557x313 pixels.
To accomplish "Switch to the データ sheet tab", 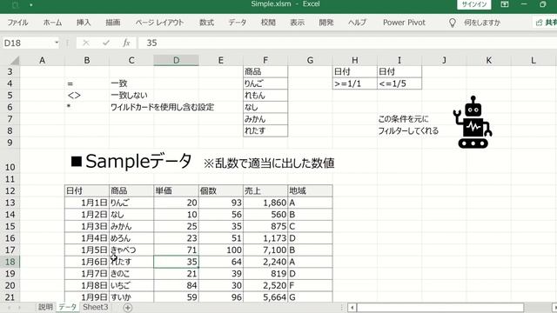I will [68, 307].
